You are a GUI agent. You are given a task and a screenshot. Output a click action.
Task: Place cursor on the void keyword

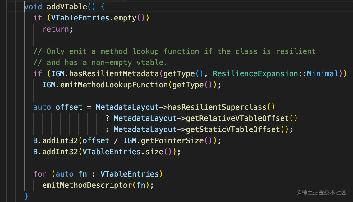pos(33,7)
